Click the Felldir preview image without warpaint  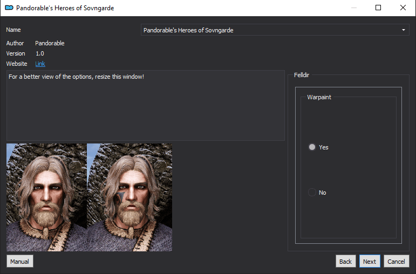47,197
